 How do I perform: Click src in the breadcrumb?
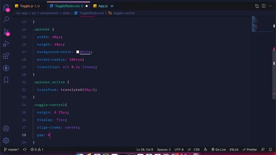34,13
